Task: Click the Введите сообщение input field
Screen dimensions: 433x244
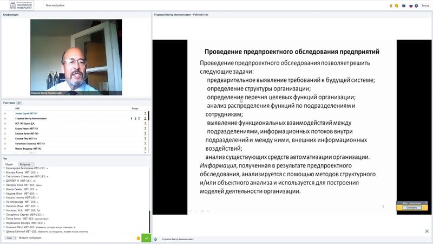Action: tap(76, 238)
